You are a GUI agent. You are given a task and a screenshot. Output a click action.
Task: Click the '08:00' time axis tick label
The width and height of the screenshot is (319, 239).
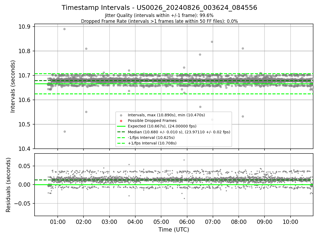[x=238, y=222]
